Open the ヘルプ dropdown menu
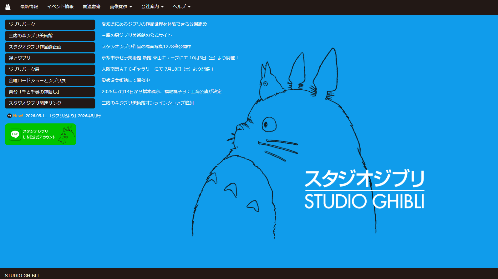This screenshot has height=279, width=498. pyautogui.click(x=181, y=7)
